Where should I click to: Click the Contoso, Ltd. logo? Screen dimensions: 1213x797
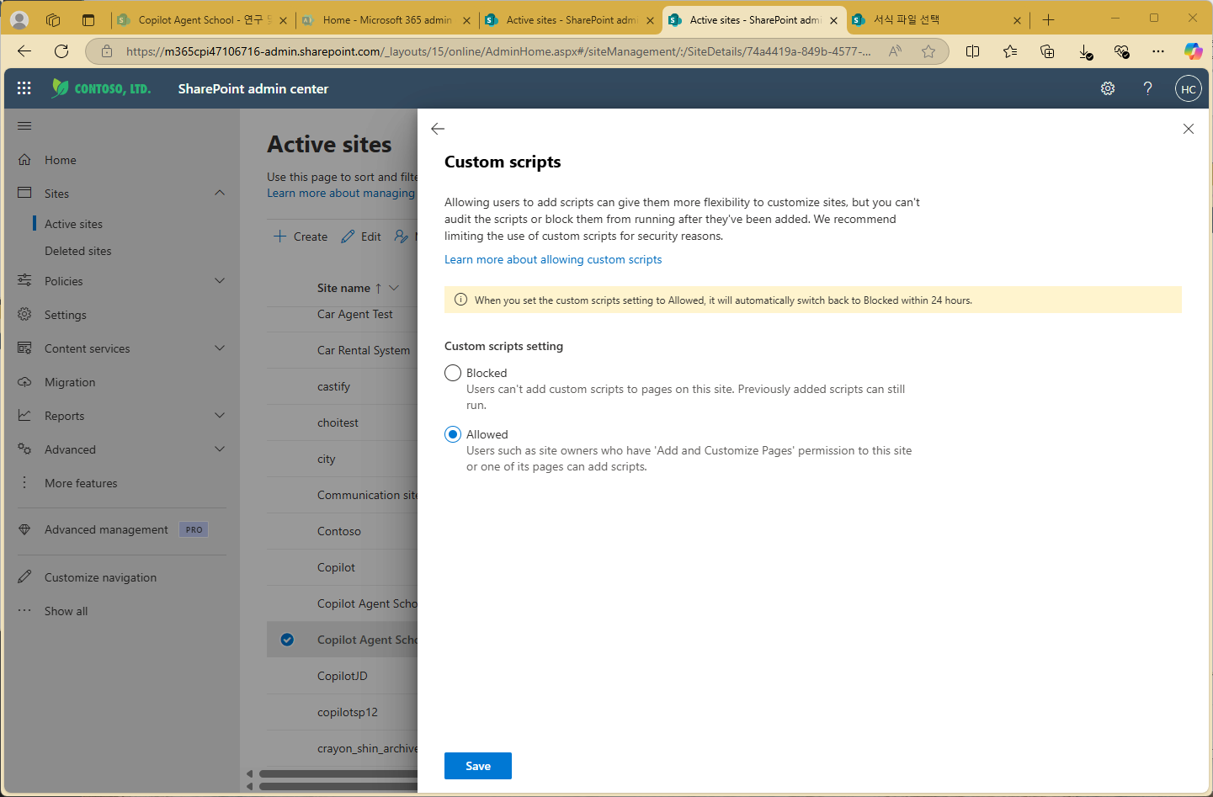pyautogui.click(x=101, y=88)
